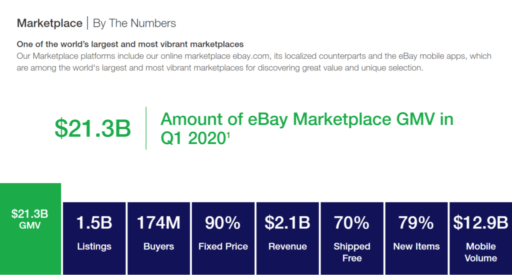Switch to the 174M Buyers tile
This screenshot has width=512, height=275.
point(158,238)
